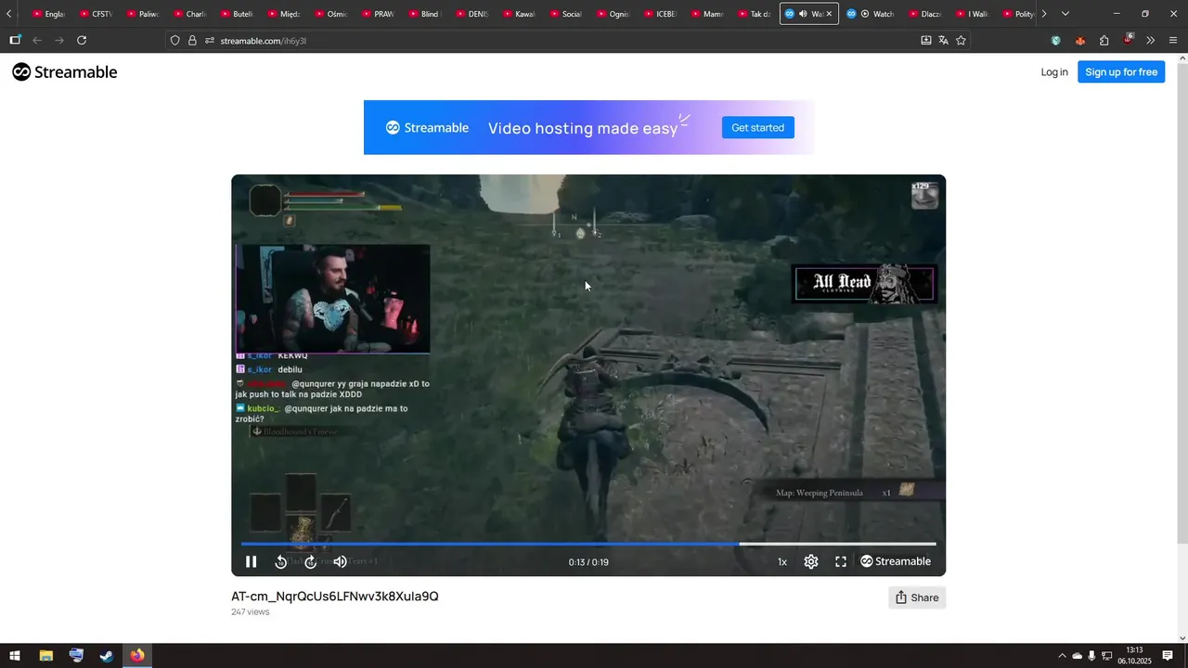List all tabs dropdown arrow

[x=1065, y=14]
